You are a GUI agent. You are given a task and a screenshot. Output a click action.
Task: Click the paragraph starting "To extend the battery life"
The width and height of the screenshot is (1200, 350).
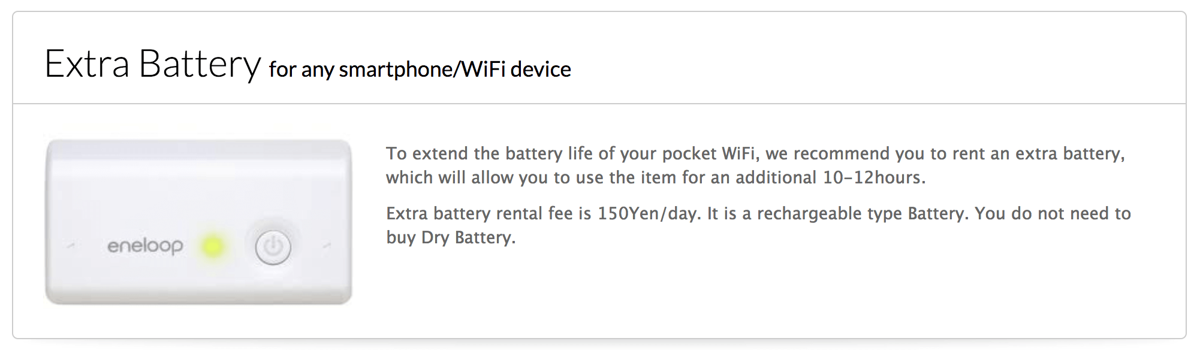tap(755, 165)
